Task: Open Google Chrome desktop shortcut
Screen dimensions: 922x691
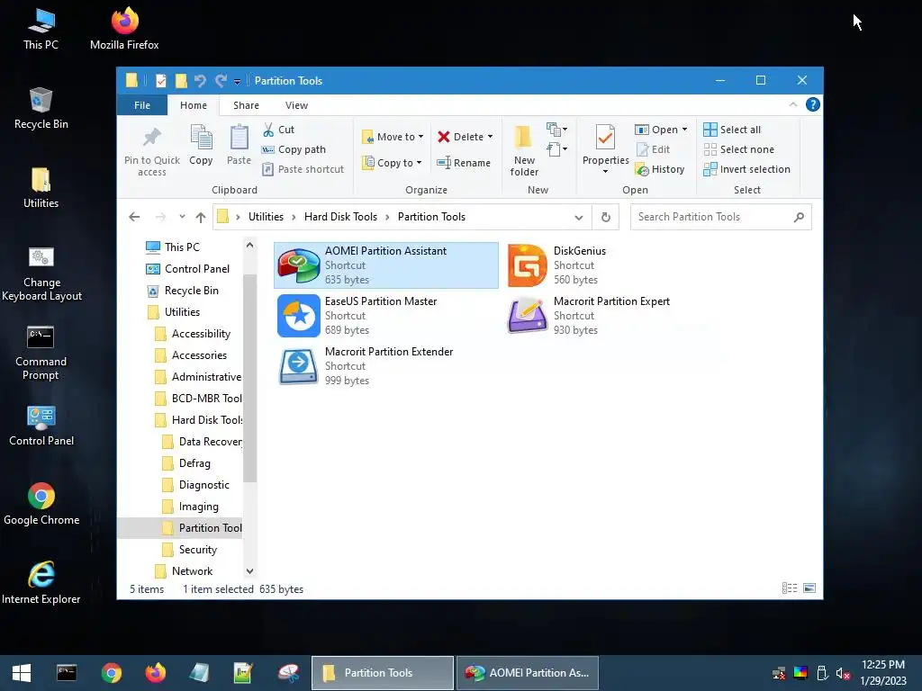Action: coord(41,504)
